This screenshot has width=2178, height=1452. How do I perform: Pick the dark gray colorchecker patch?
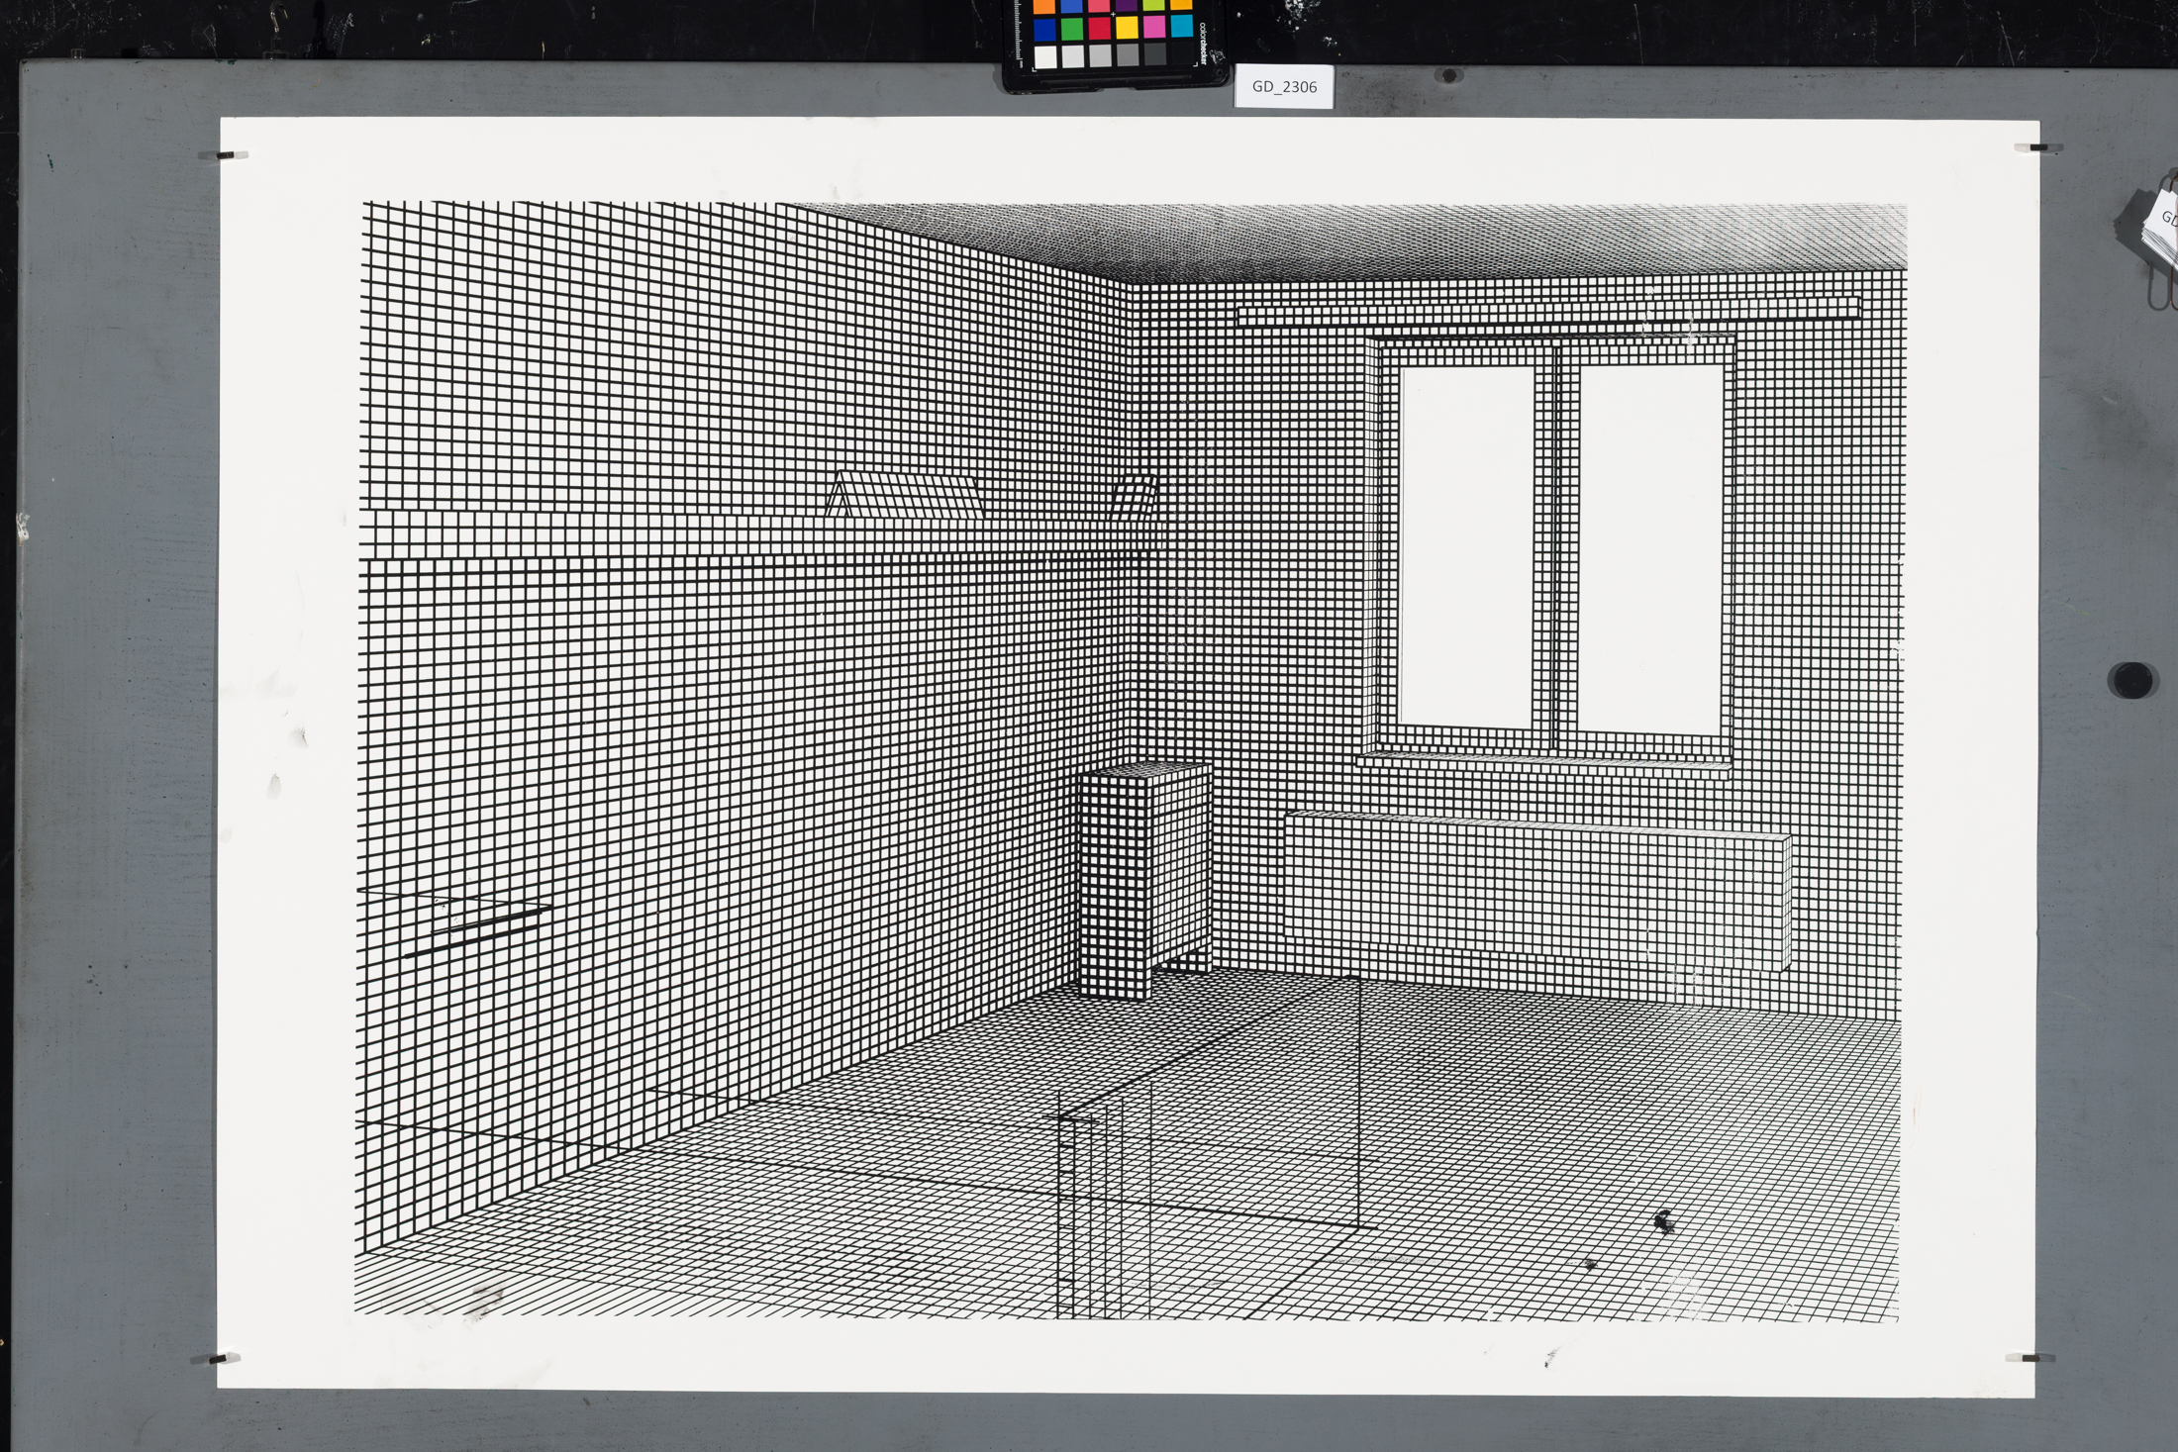click(x=1155, y=53)
